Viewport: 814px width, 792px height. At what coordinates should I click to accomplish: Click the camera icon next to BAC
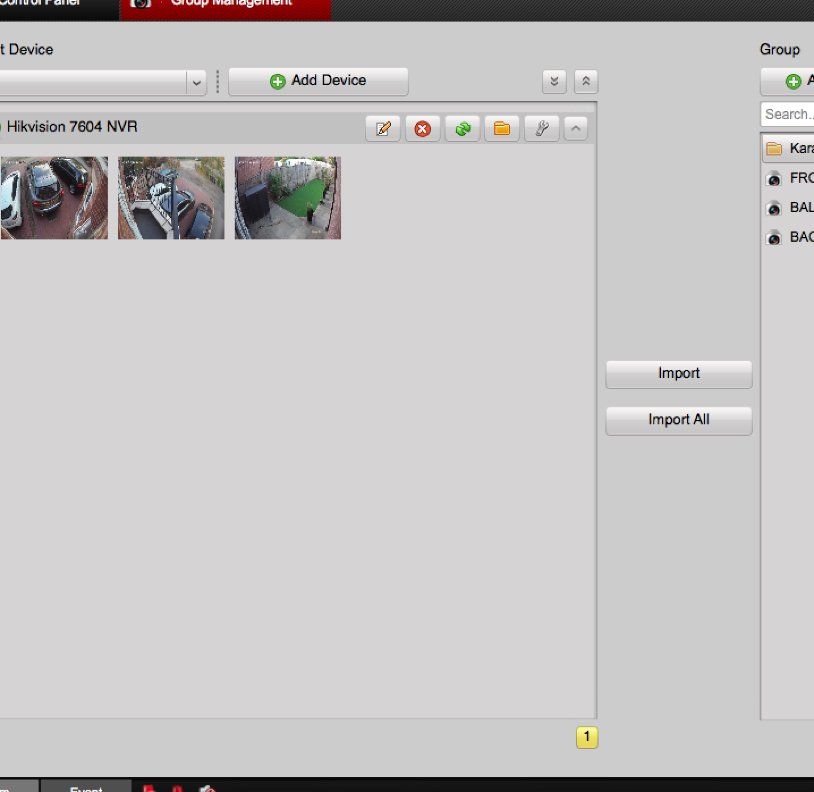coord(774,237)
